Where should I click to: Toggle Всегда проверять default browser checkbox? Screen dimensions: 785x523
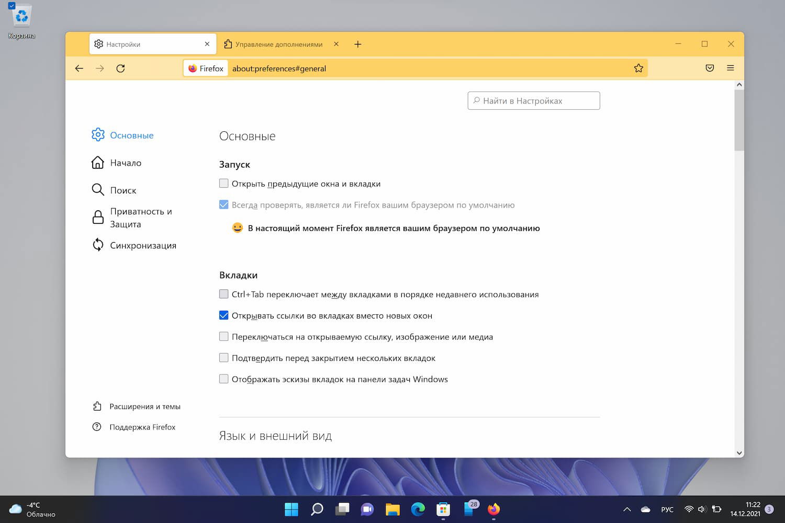223,204
